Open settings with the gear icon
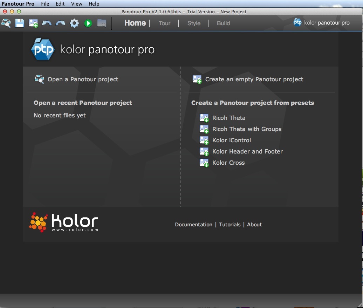This screenshot has width=363, height=308. pos(74,23)
